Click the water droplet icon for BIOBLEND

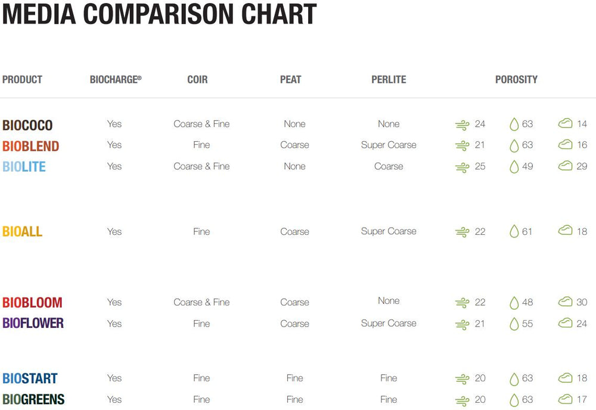[x=514, y=145]
